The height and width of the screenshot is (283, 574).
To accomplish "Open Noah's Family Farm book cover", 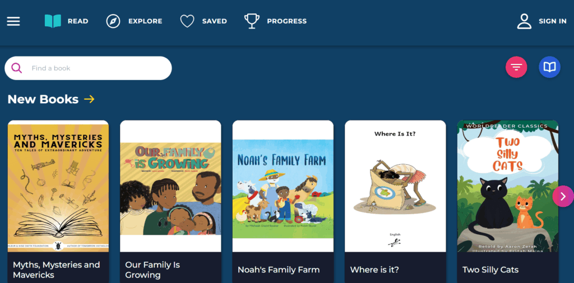I will (x=283, y=187).
